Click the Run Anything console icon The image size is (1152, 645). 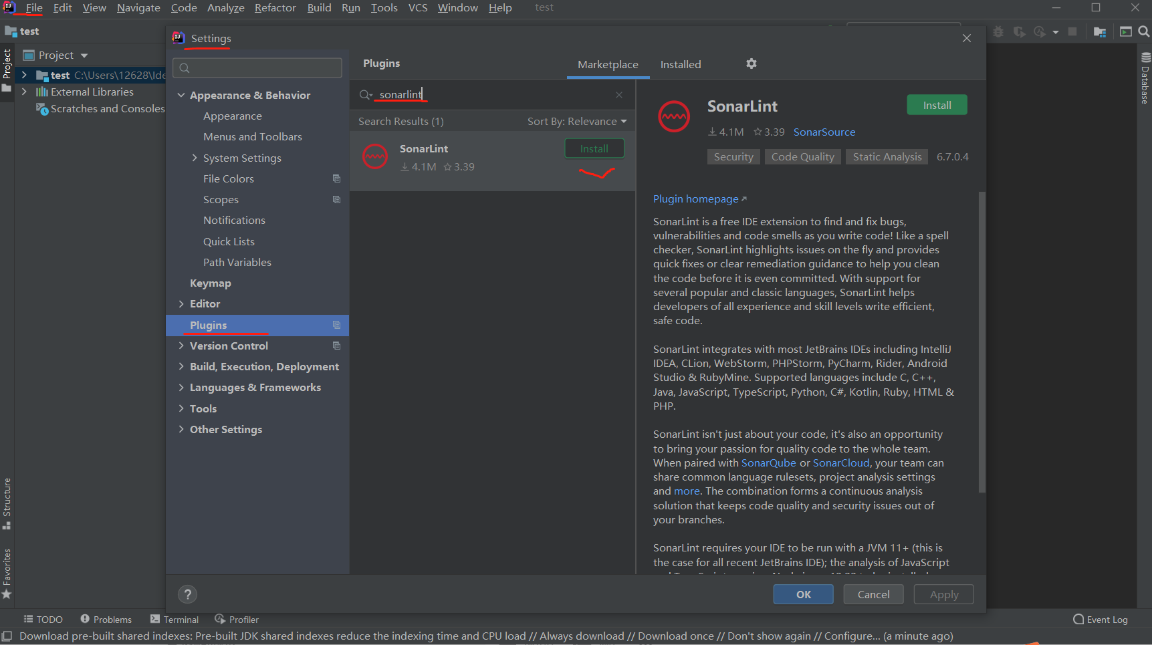1126,31
